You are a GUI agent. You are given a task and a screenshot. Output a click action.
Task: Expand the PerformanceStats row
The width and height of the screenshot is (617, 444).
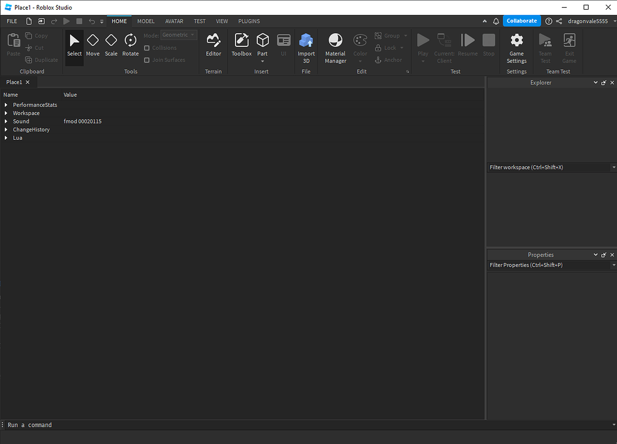point(6,105)
